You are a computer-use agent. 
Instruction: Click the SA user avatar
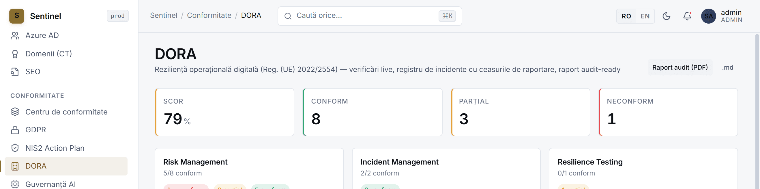pos(709,16)
